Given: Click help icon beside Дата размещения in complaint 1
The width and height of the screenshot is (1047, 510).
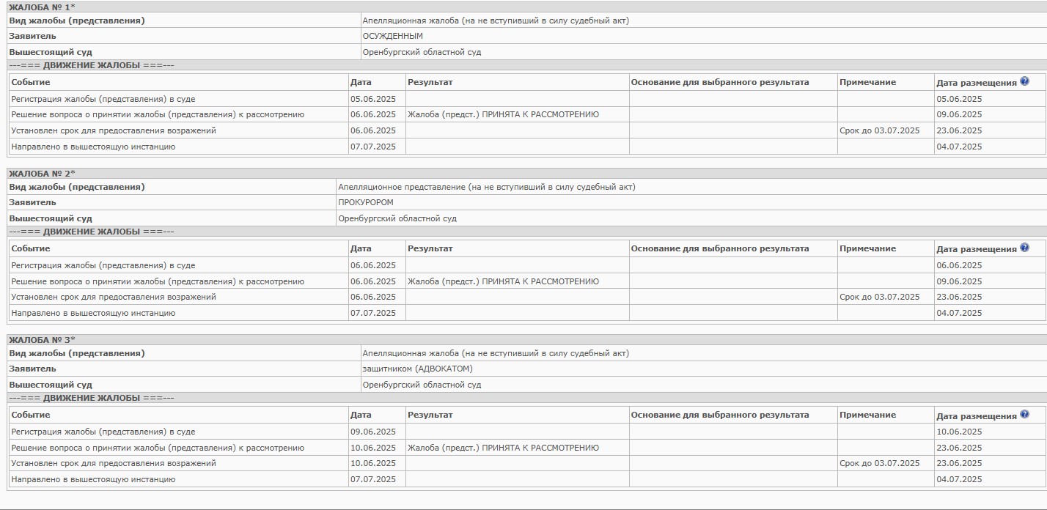Looking at the screenshot, I should coord(1024,81).
